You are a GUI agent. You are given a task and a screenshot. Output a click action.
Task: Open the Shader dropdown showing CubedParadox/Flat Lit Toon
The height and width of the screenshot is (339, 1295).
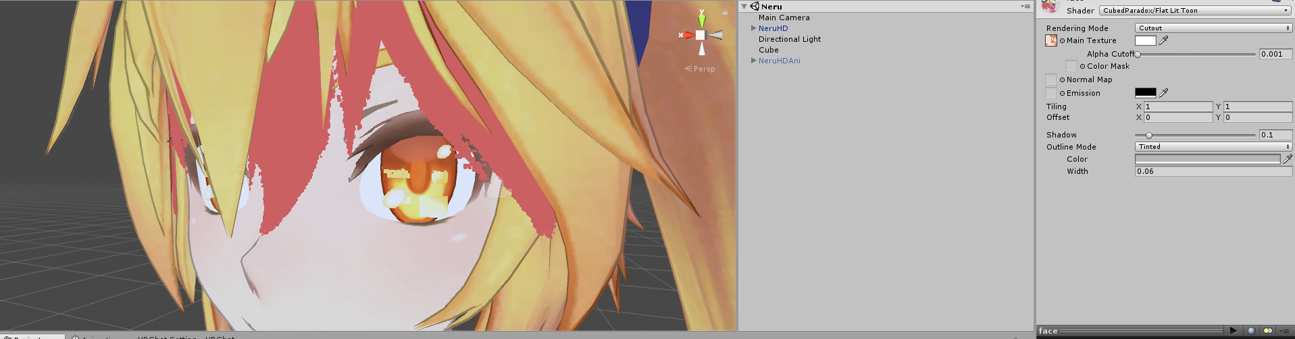[x=1196, y=11]
